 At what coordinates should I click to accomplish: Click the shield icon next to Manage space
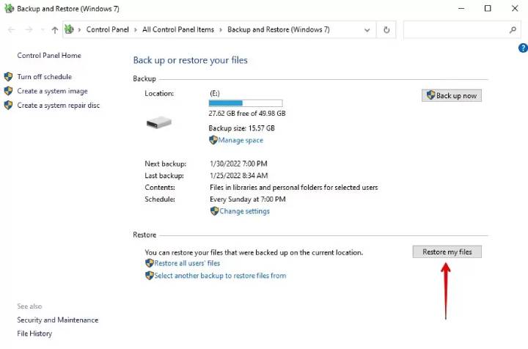pos(213,140)
